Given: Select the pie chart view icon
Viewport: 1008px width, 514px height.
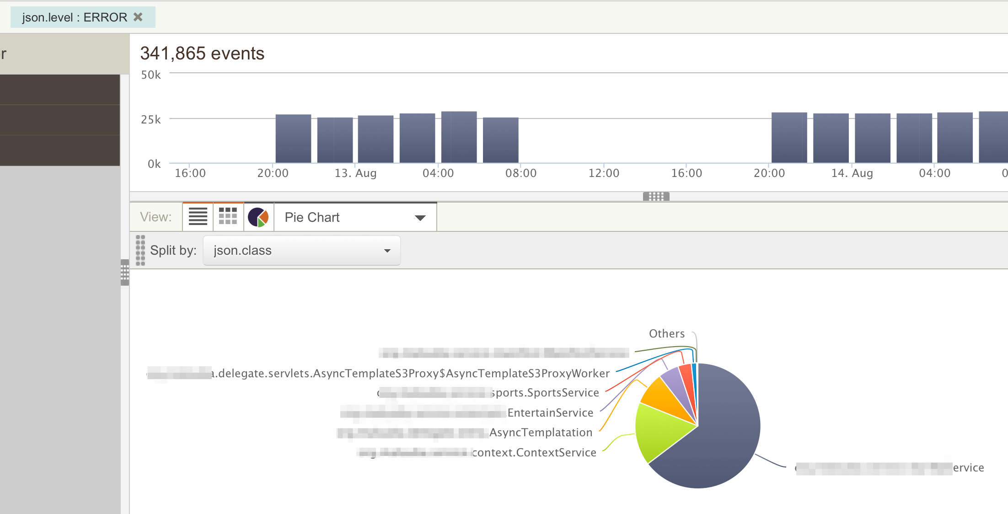Looking at the screenshot, I should click(258, 217).
